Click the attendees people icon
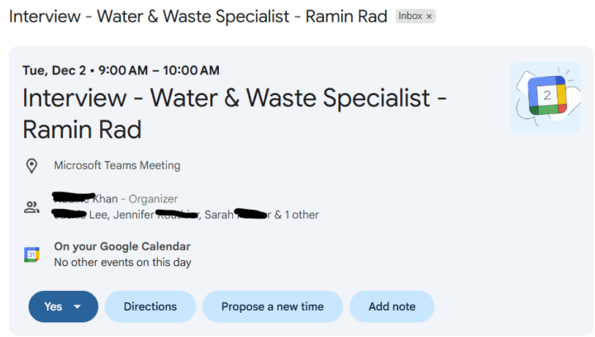Image resolution: width=595 pixels, height=337 pixels. click(x=32, y=207)
